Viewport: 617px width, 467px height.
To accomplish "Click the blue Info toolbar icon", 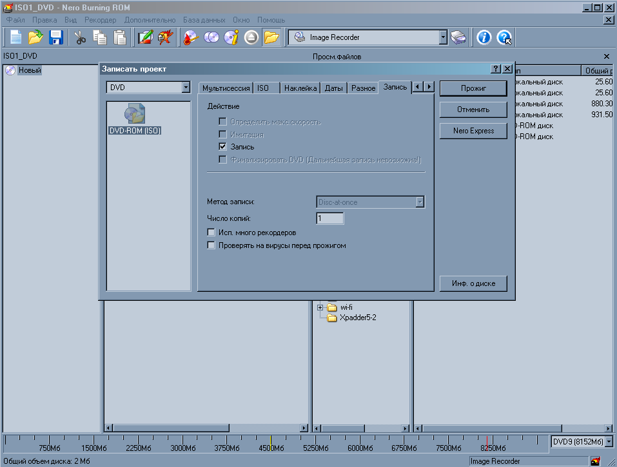I will point(484,37).
